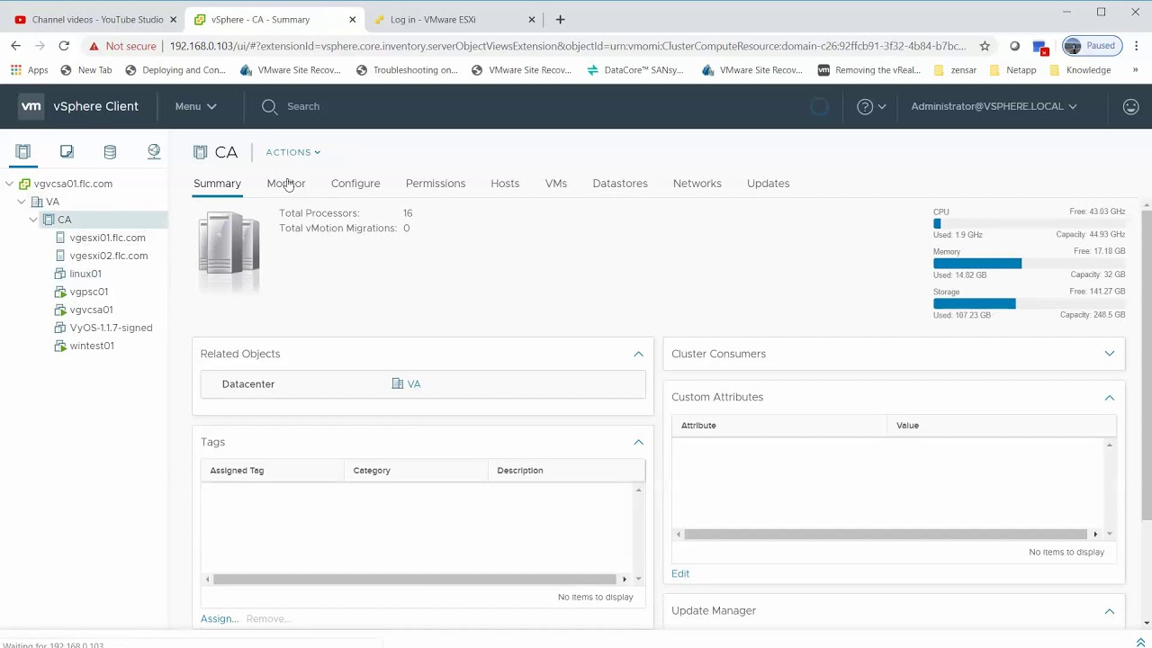Click browser reload button
Screen dimensions: 1152x648
click(64, 46)
